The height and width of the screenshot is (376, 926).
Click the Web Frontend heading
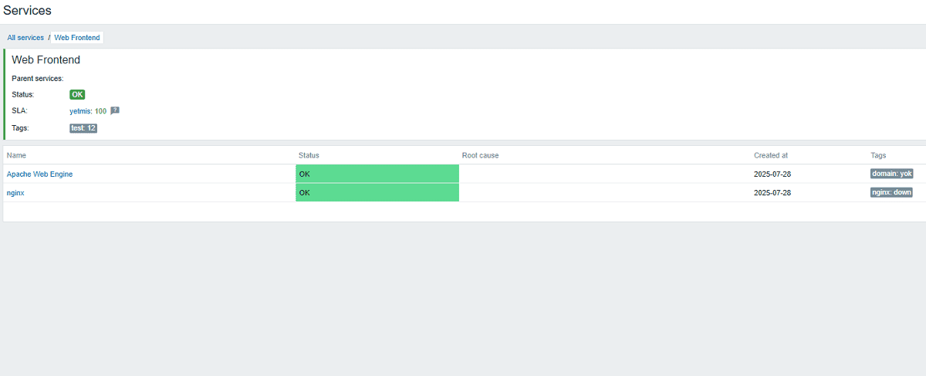46,60
